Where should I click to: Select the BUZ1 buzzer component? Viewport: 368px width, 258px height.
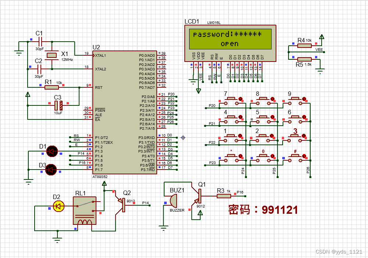(173, 201)
